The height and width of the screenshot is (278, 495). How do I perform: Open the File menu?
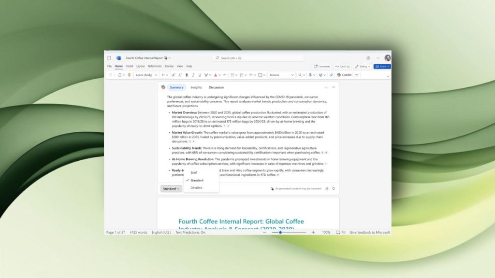109,66
